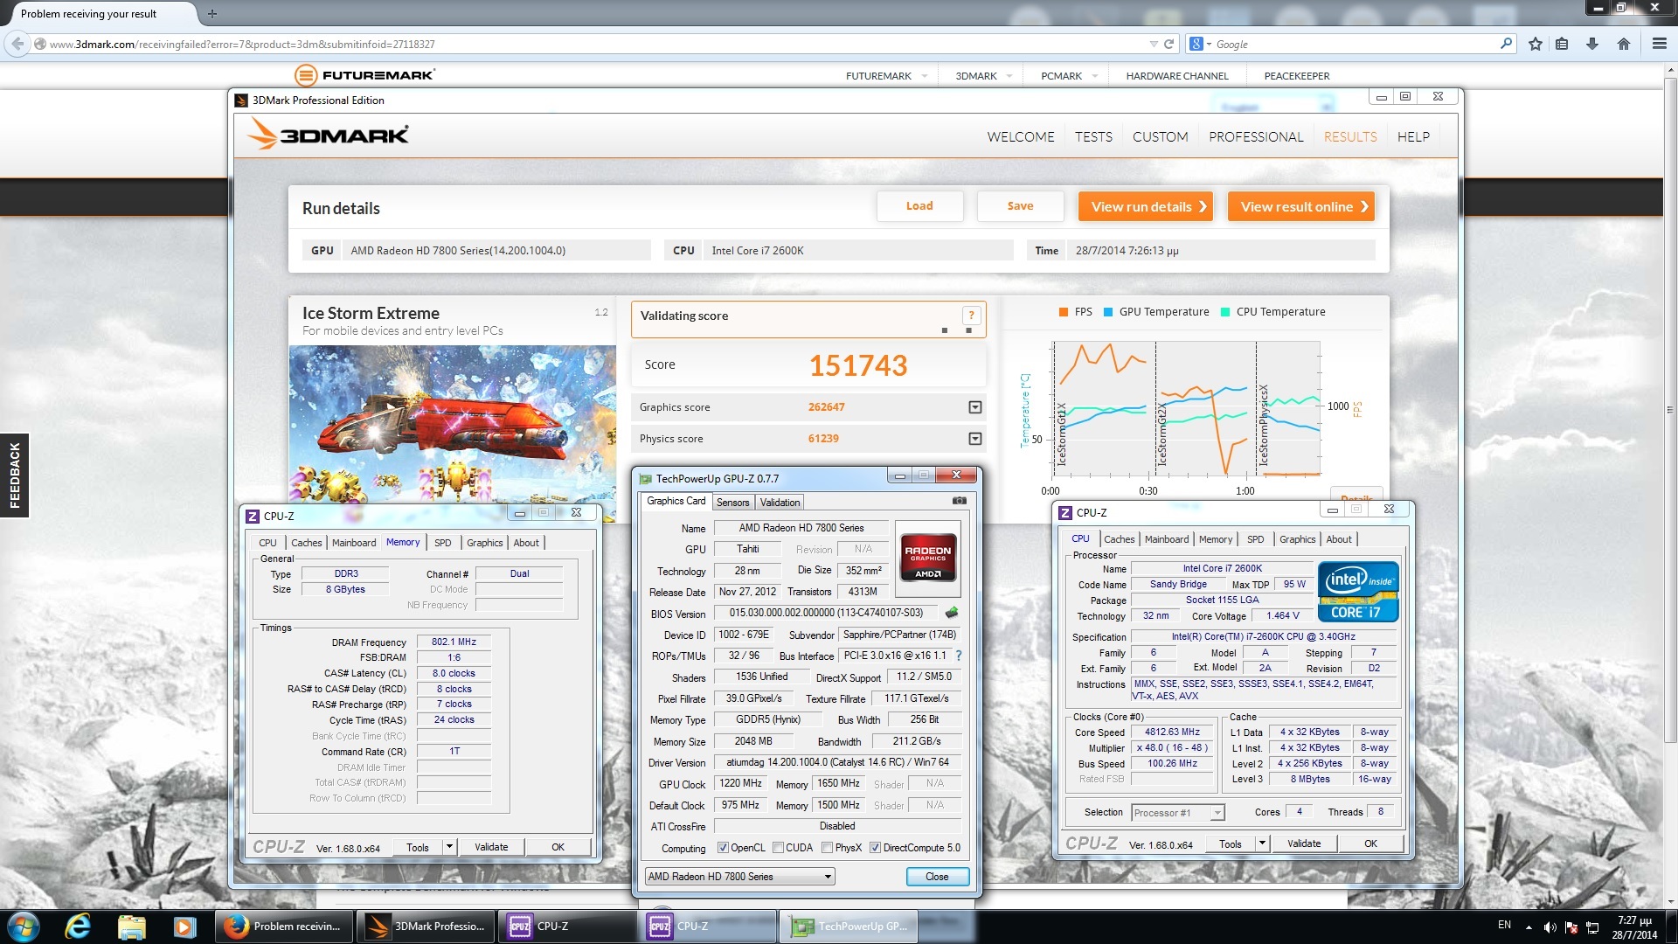
Task: Click the Futuremark logo on the webpage
Action: [x=364, y=75]
